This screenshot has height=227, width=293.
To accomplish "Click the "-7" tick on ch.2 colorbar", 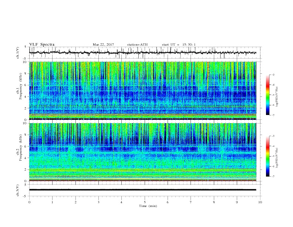I will (273, 177).
